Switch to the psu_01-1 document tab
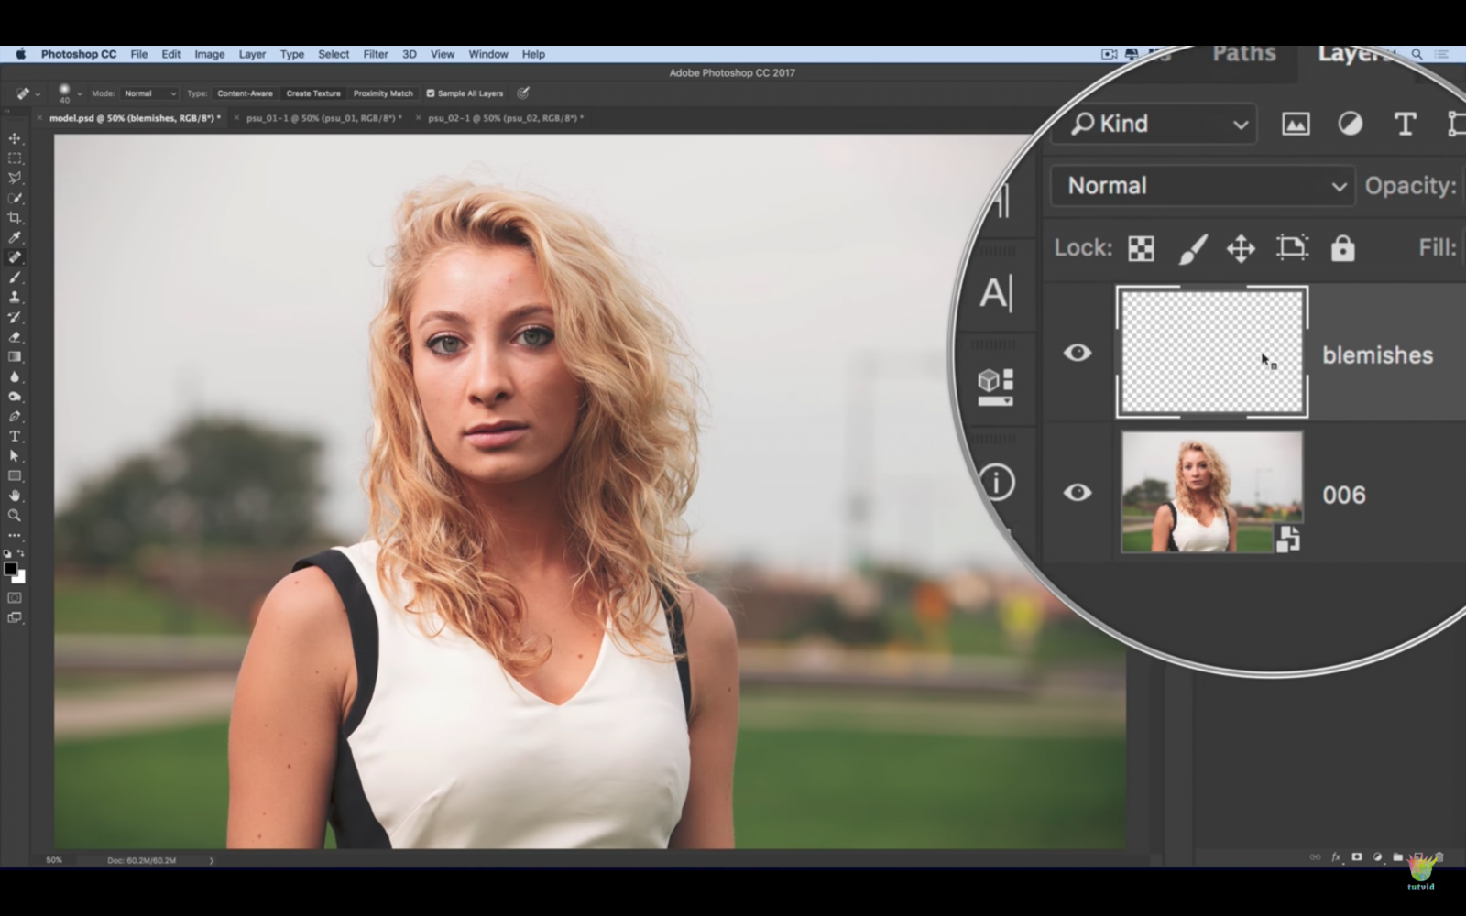The height and width of the screenshot is (916, 1466). pos(323,118)
